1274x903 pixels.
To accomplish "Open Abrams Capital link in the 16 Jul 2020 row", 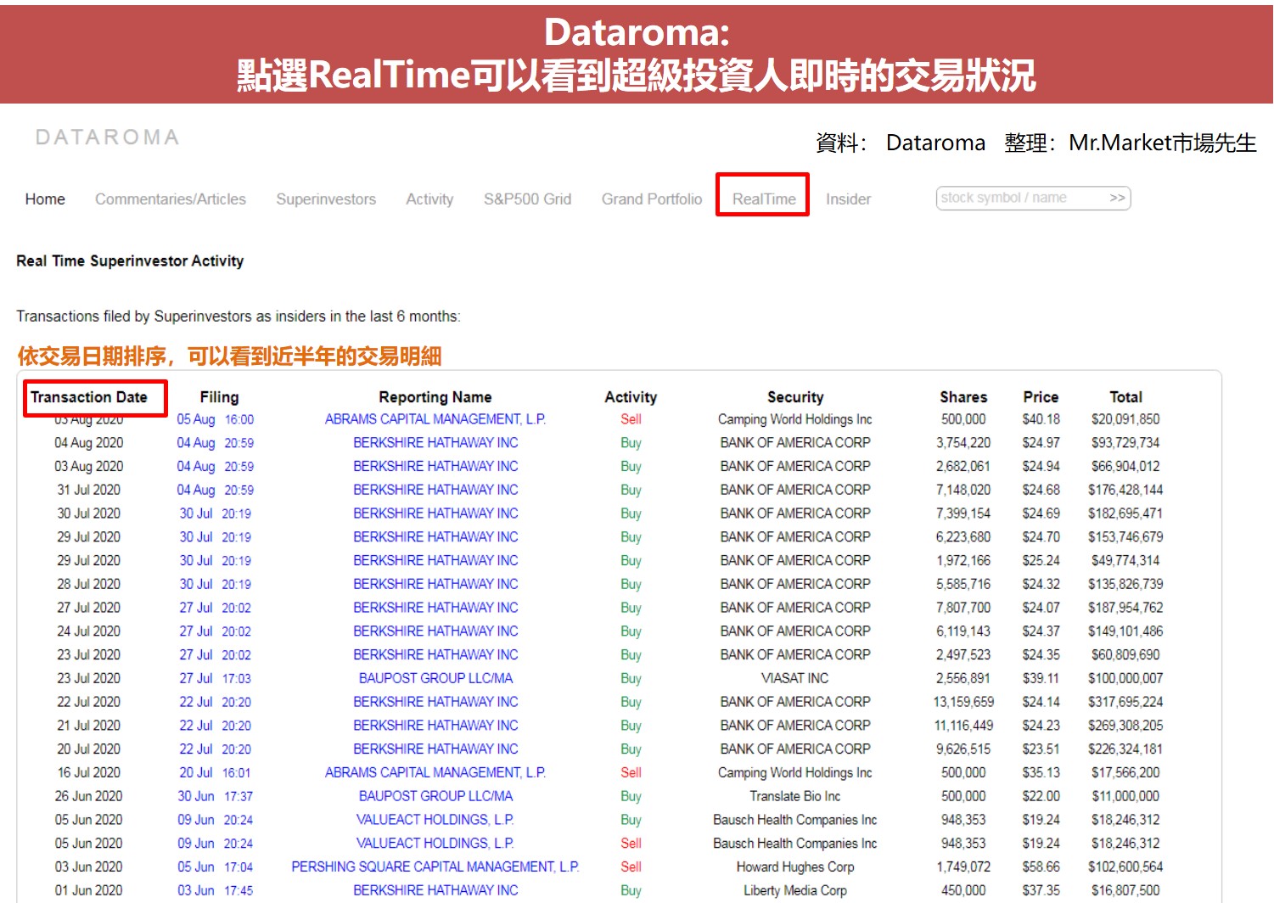I will tap(435, 772).
